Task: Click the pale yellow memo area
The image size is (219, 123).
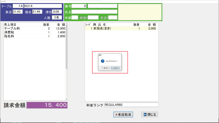Action: pyautogui.click(x=140, y=12)
